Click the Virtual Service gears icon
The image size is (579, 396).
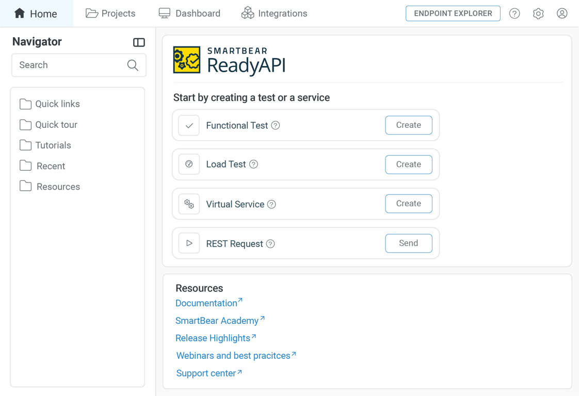coord(189,204)
